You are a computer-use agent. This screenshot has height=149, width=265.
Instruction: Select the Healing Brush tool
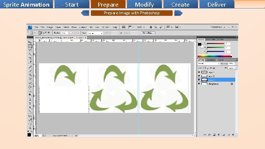(x=30, y=67)
